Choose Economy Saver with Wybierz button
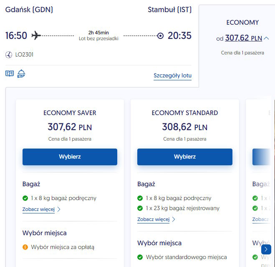 pyautogui.click(x=70, y=157)
